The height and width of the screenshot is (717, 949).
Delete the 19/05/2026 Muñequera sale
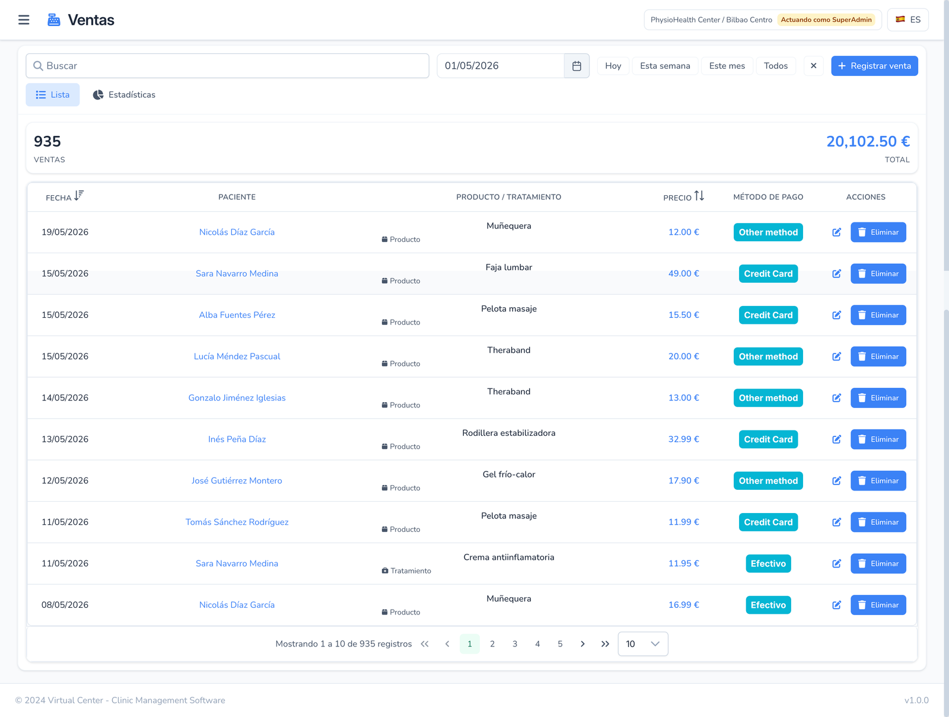tap(878, 232)
